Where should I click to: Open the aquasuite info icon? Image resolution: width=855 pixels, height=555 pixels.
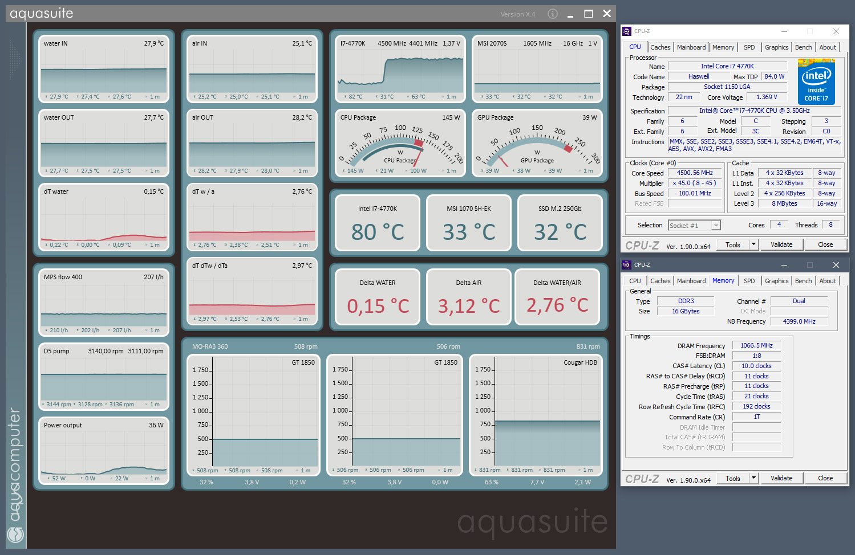[552, 14]
